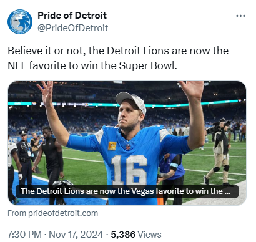Open the Pride of Detroit display name

pyautogui.click(x=72, y=16)
